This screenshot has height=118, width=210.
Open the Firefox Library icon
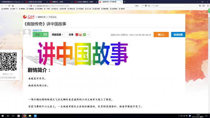coord(200,5)
